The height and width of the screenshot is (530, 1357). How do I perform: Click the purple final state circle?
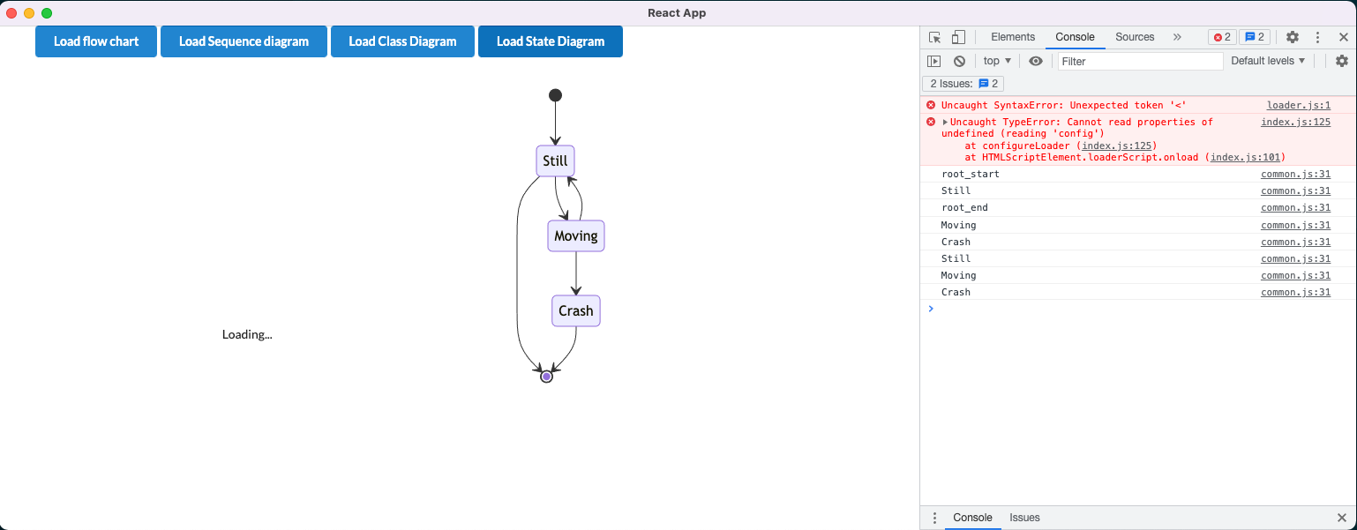546,375
